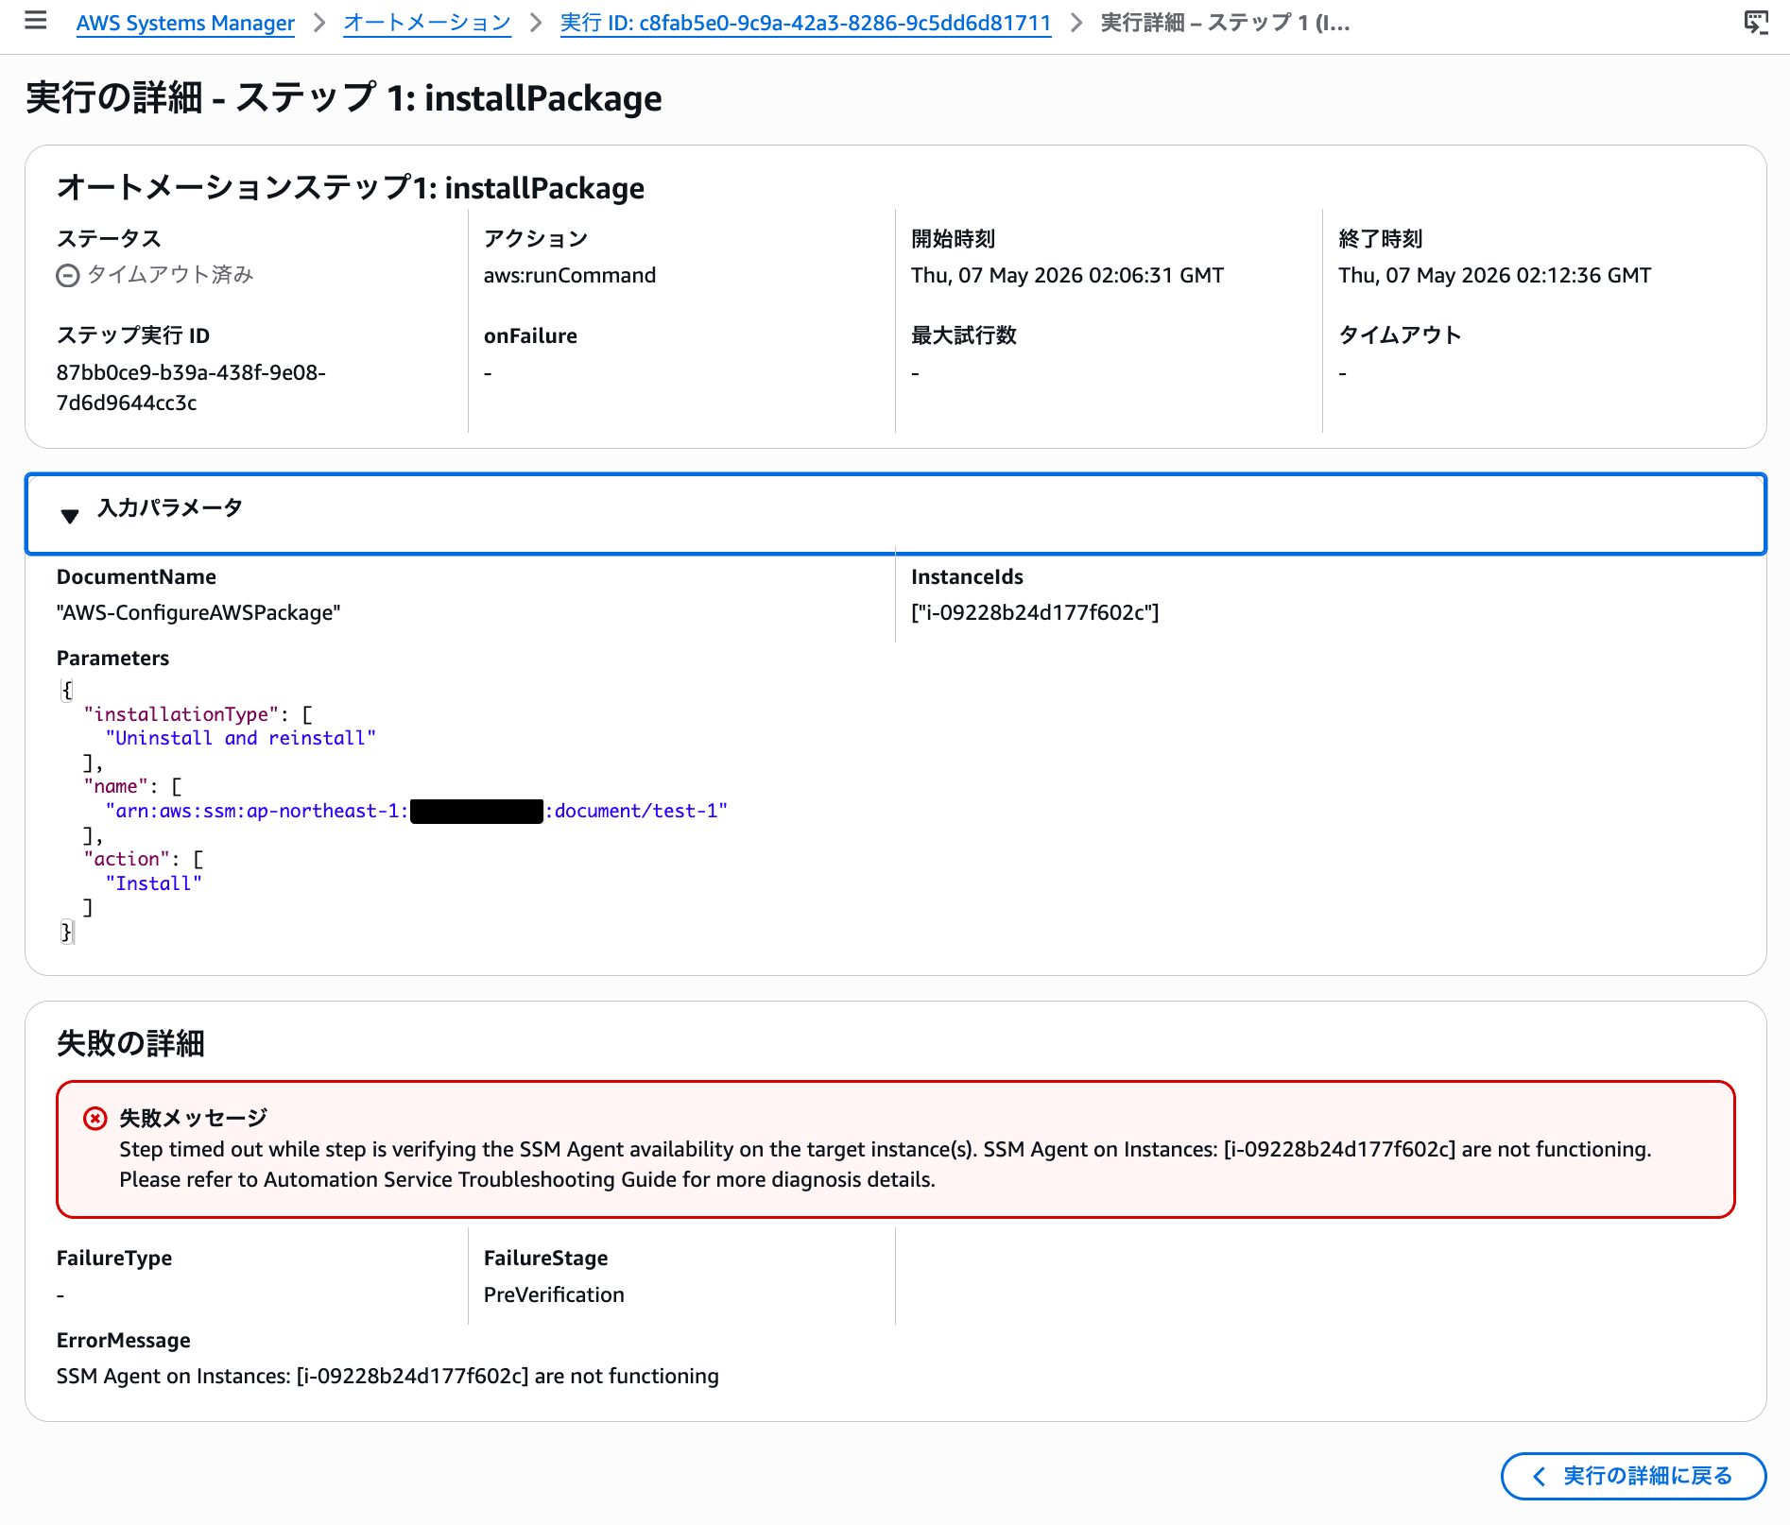Open the オートメーション breadcrumb link
The width and height of the screenshot is (1790, 1525).
(427, 23)
